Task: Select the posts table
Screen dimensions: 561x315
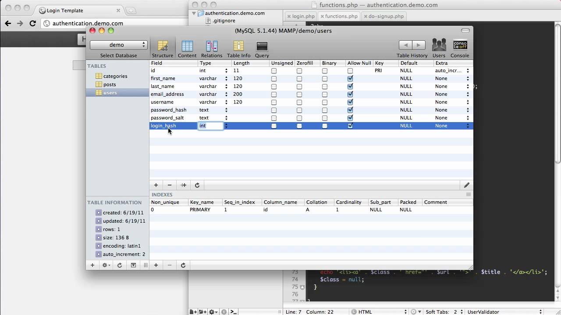Action: (x=110, y=84)
